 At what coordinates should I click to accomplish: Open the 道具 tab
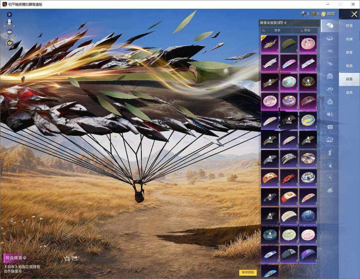click(349, 93)
